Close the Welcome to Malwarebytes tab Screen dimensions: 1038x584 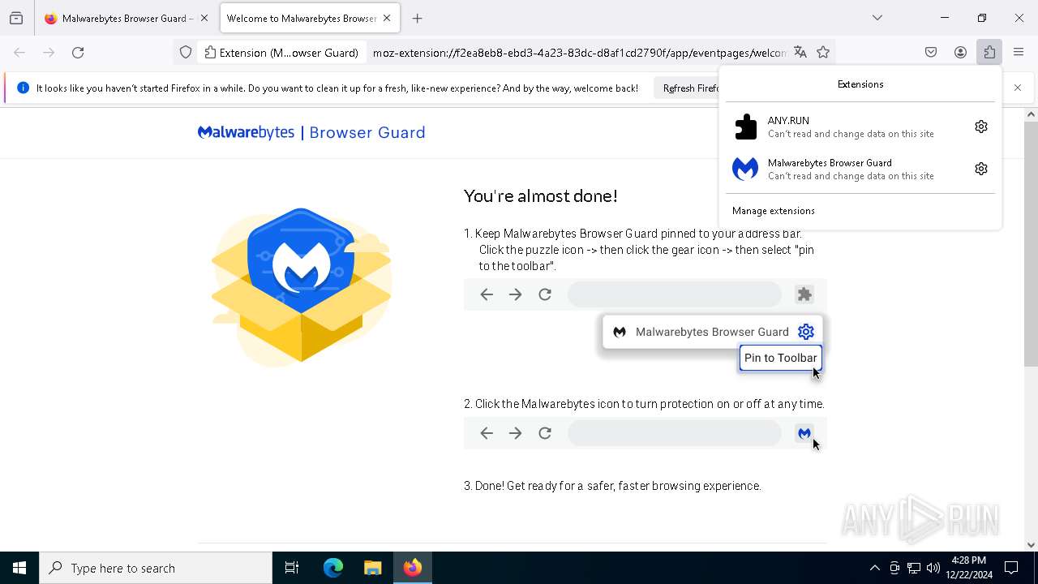[x=387, y=18]
